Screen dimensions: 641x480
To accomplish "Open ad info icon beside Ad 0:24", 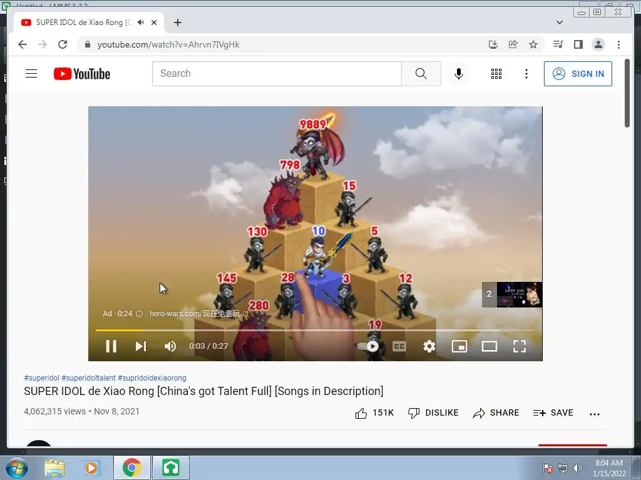I will (140, 314).
